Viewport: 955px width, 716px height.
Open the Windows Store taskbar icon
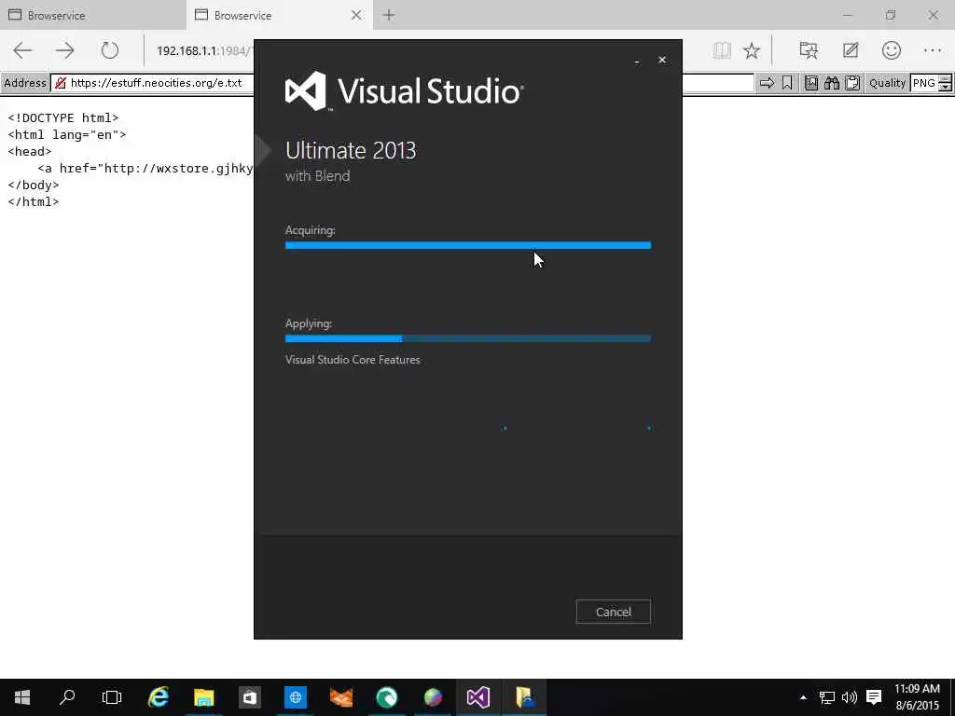point(250,697)
